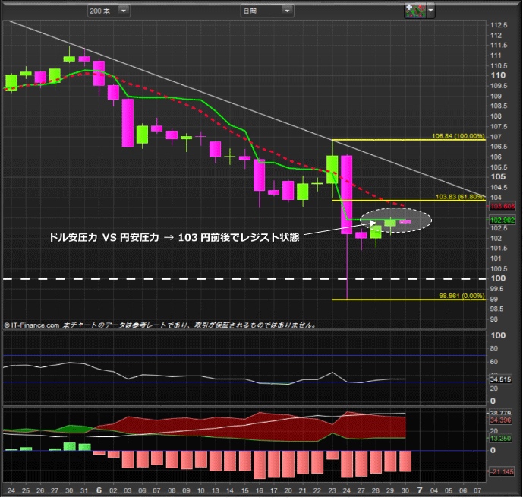The height and width of the screenshot is (498, 523).
Task: Select the yellow 61.80% Fibonacci line
Action: (x=408, y=201)
